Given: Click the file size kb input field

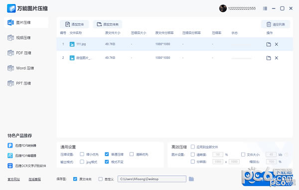Looking at the screenshot, I should tap(272, 155).
